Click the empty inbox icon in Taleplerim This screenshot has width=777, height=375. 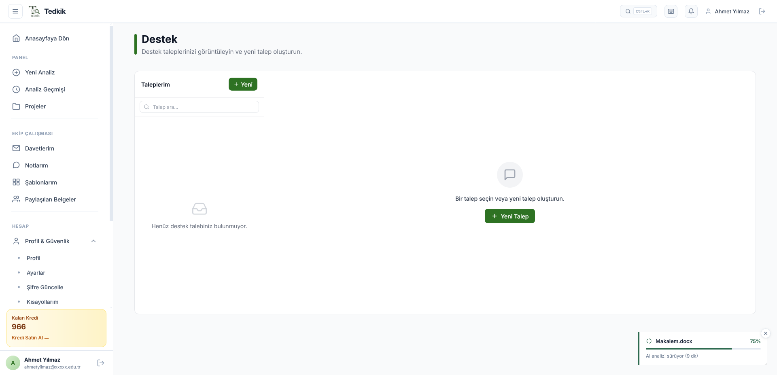[199, 209]
